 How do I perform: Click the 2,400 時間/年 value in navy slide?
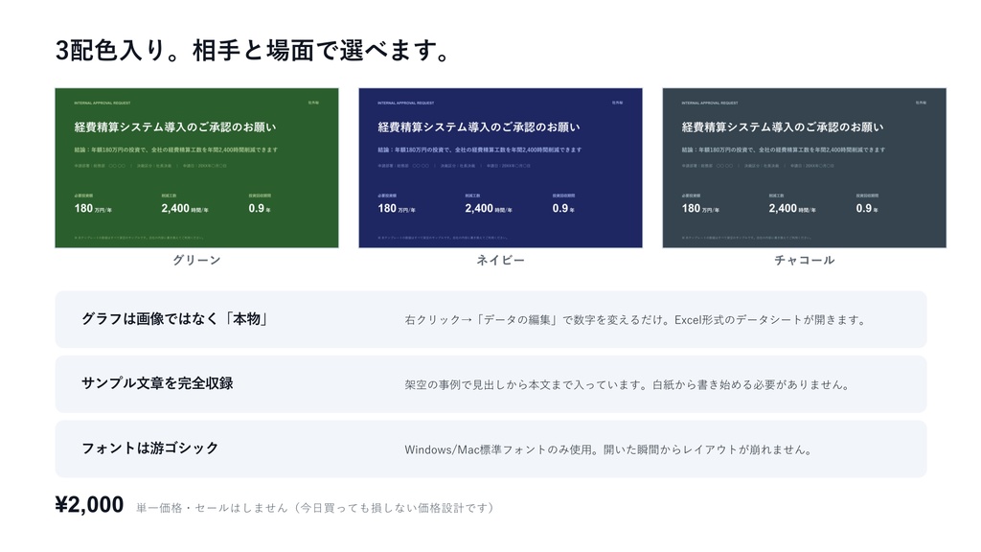click(489, 208)
